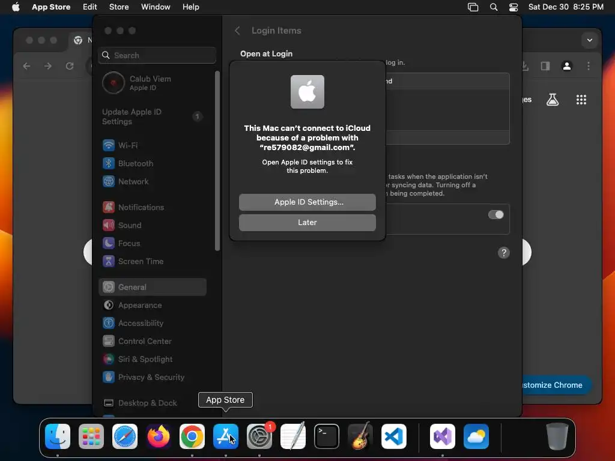
Task: Open Accessibility settings in sidebar
Action: pyautogui.click(x=153, y=324)
